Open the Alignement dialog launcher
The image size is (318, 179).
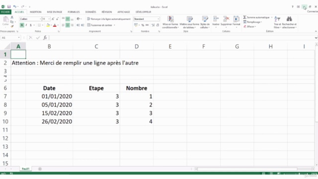(131, 31)
